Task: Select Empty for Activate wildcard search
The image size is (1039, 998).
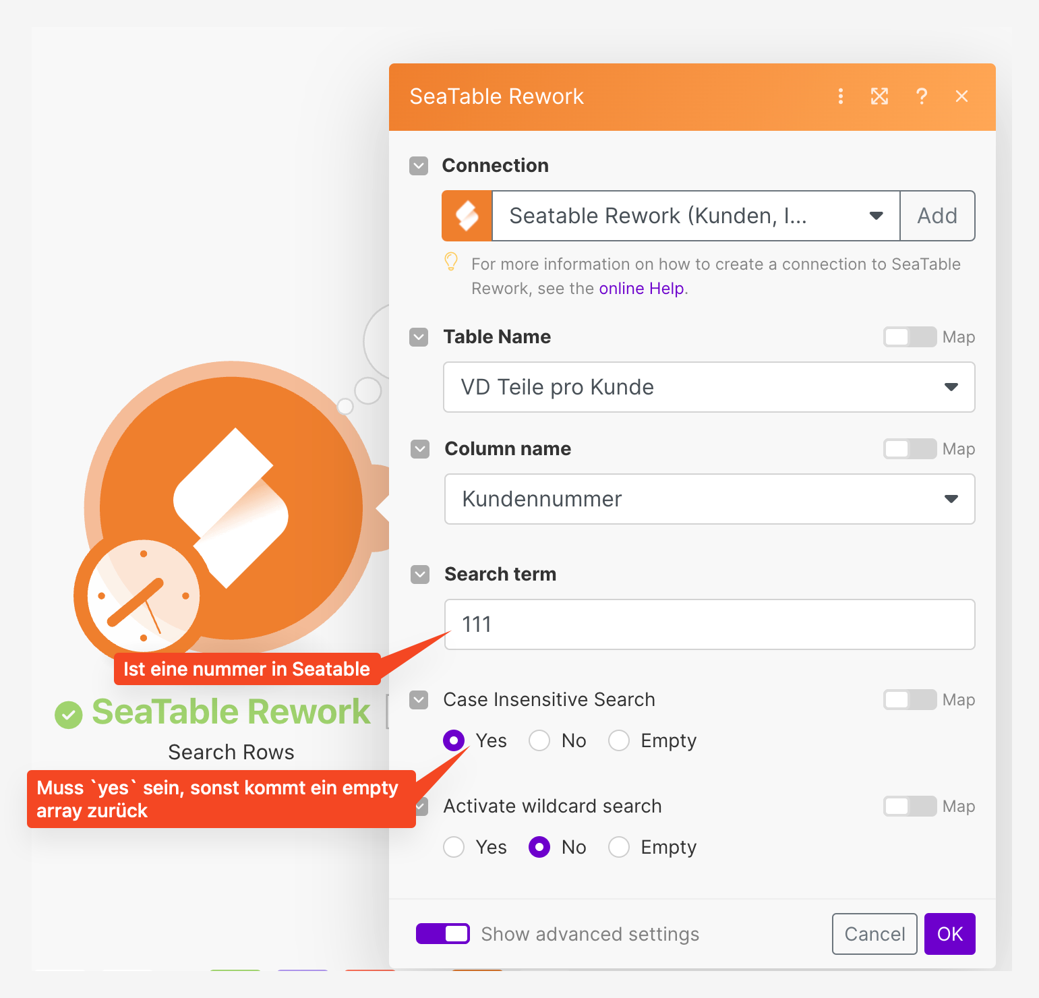Action: click(619, 847)
